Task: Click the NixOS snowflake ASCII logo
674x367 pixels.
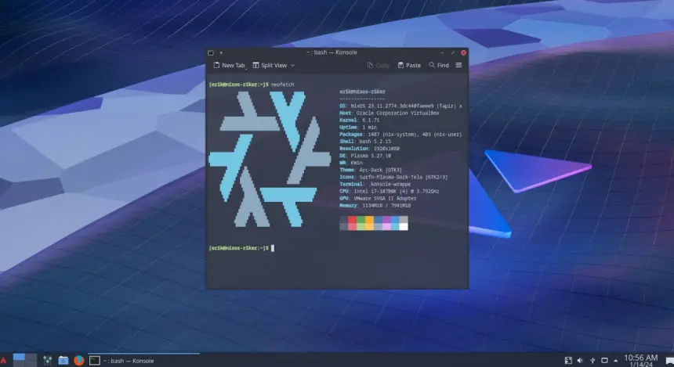Action: pos(270,159)
